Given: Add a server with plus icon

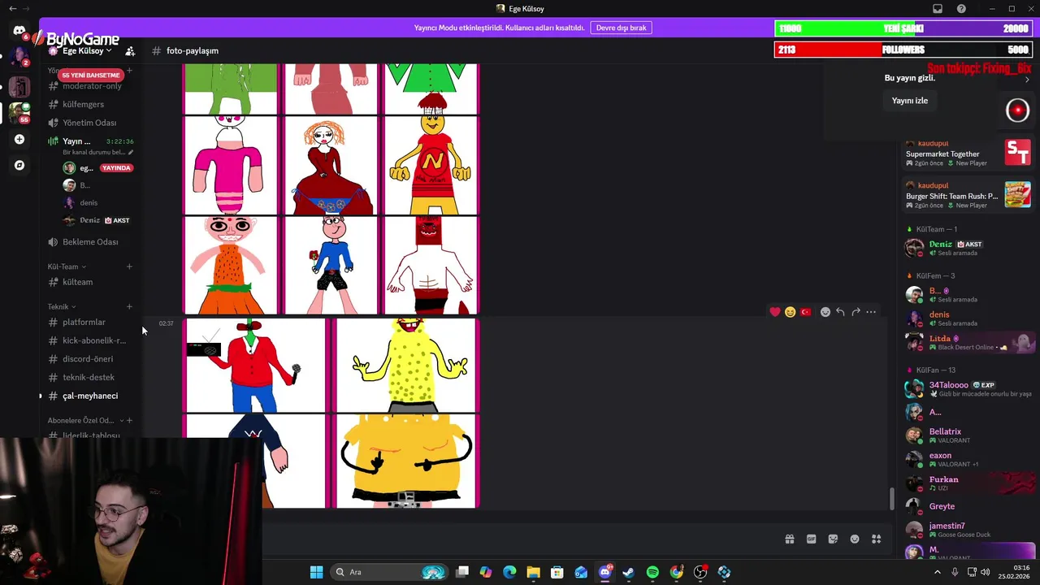Looking at the screenshot, I should click(x=19, y=139).
